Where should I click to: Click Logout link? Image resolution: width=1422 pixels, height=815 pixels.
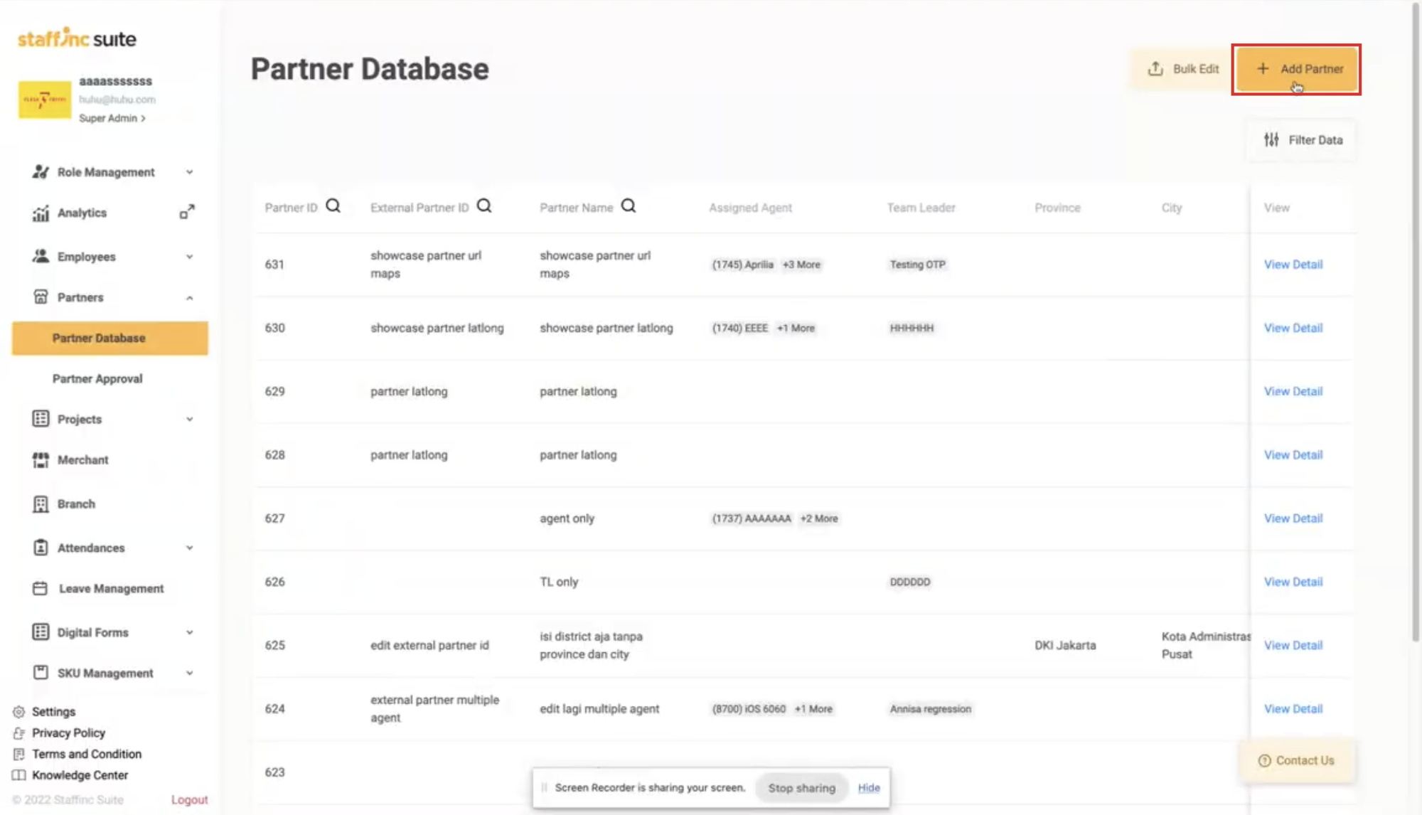coord(189,800)
